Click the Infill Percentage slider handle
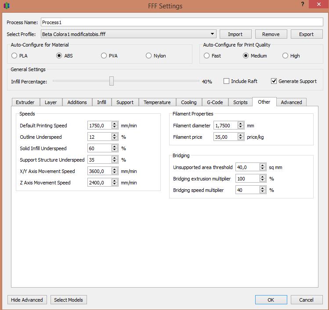 pyautogui.click(x=112, y=81)
